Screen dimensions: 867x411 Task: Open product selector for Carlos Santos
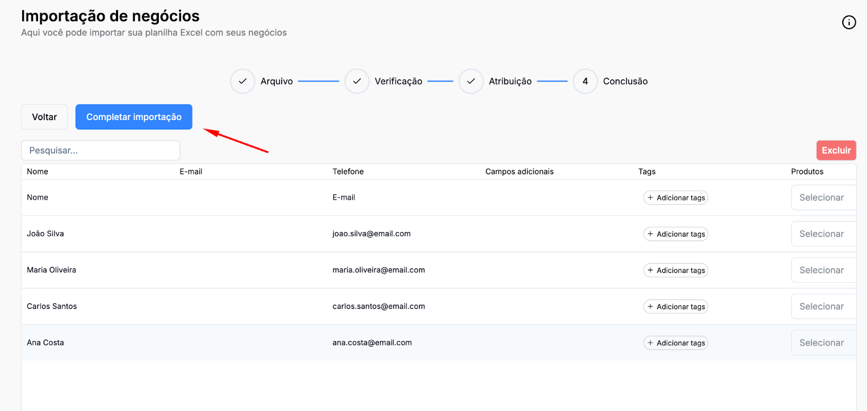click(822, 306)
